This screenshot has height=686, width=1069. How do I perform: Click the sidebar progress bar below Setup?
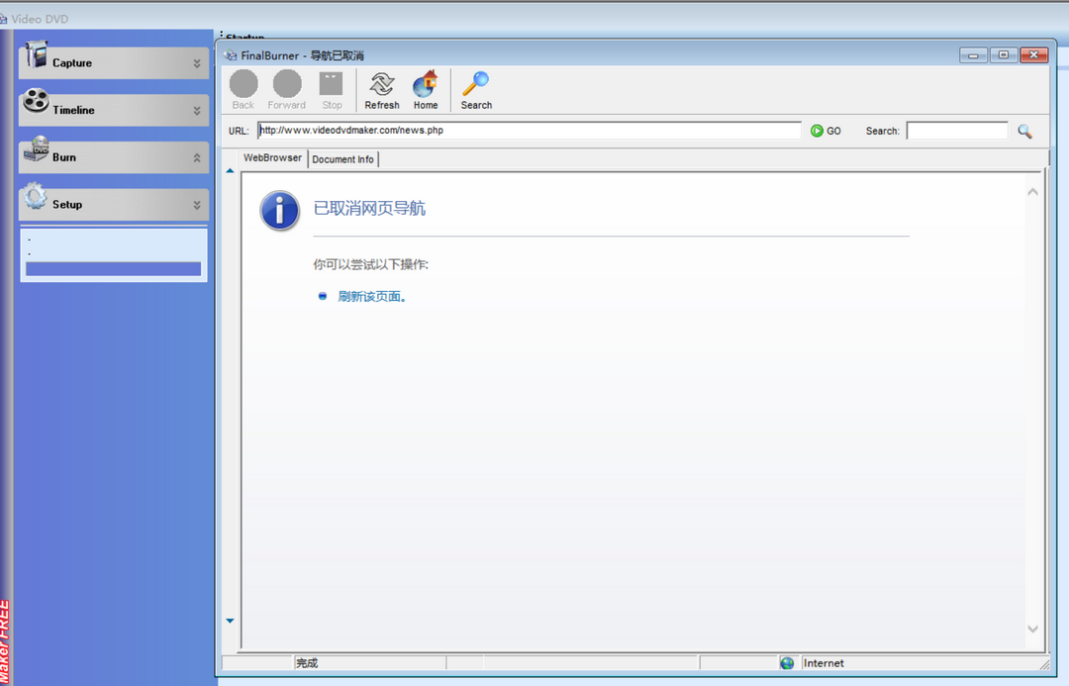point(112,268)
